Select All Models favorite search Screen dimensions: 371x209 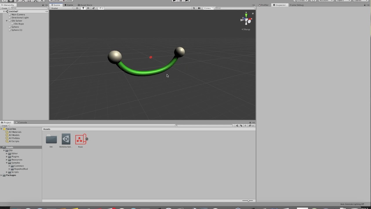(14, 135)
